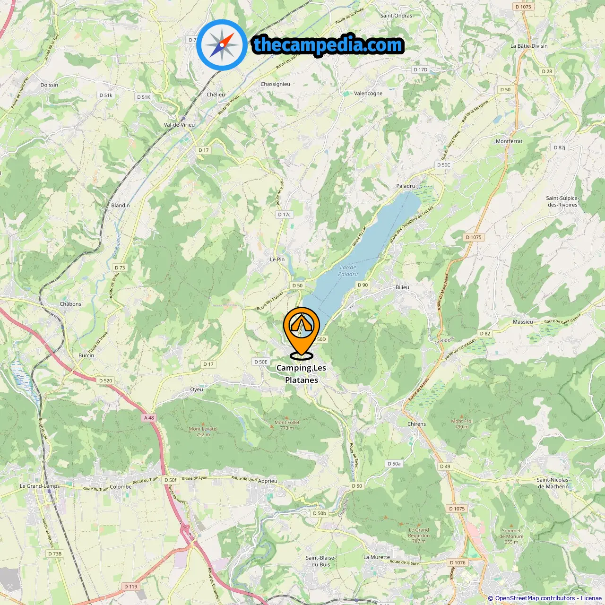Select the Paladru village label
Screen dimensions: 605x605
click(406, 186)
